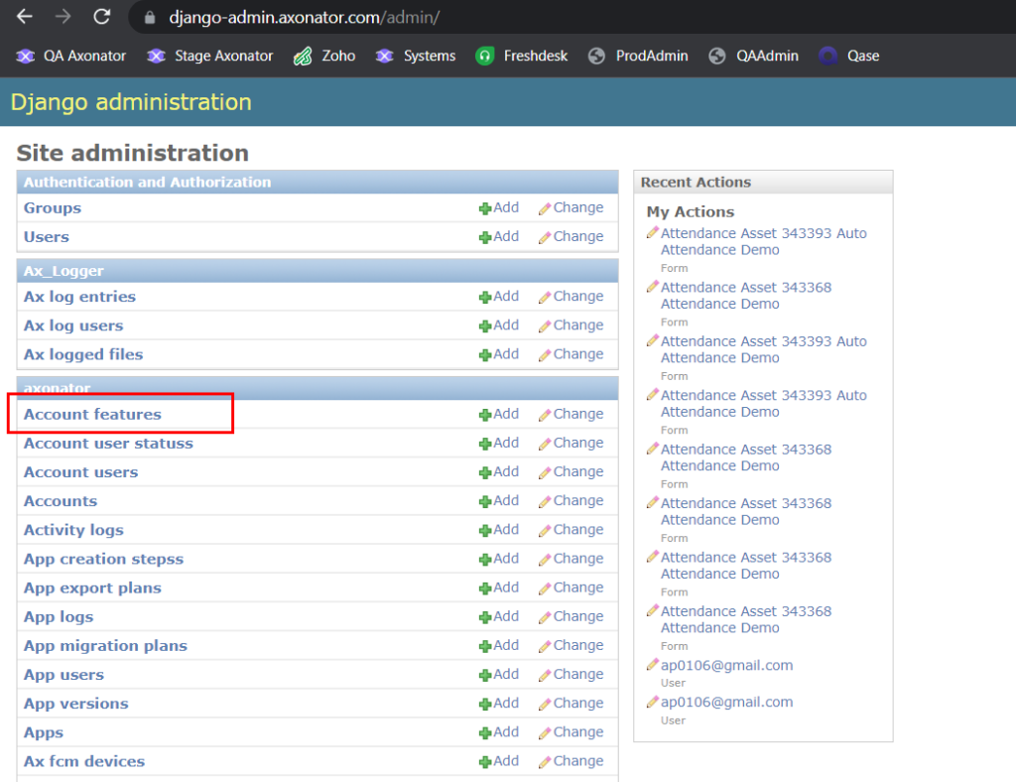Click Add in the Groups row
This screenshot has width=1016, height=782.
click(x=499, y=208)
